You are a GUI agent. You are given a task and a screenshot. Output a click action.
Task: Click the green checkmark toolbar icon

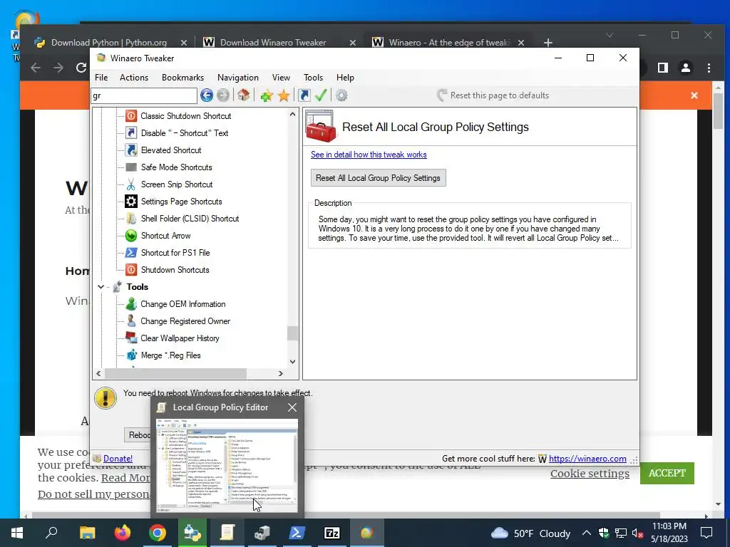pyautogui.click(x=321, y=95)
